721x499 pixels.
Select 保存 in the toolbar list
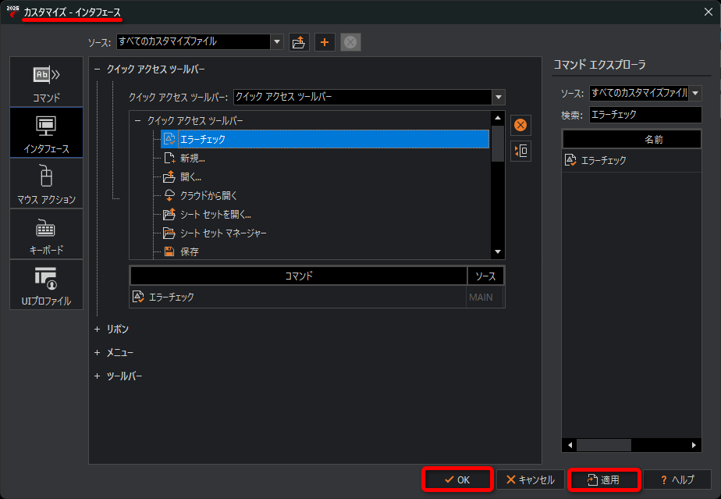coord(190,251)
